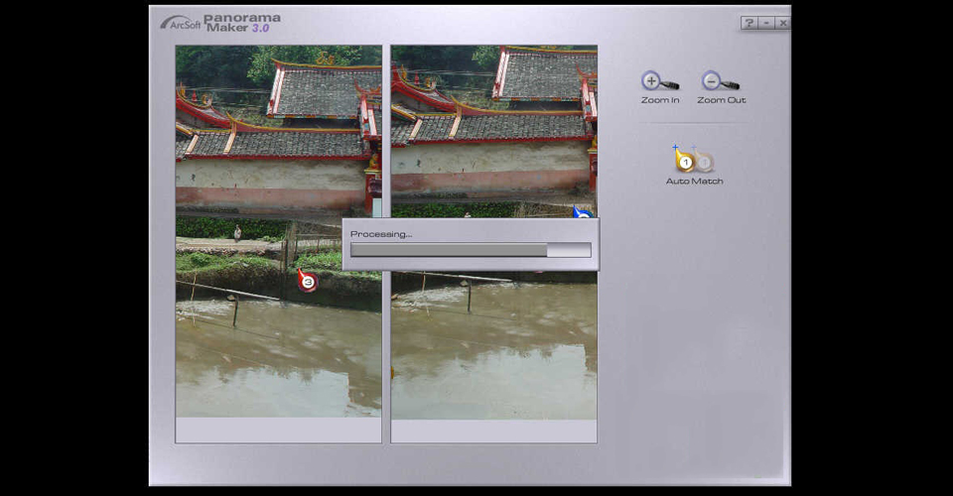The width and height of the screenshot is (953, 496).
Task: Click the Zoom In magnifier icon
Action: tap(659, 81)
